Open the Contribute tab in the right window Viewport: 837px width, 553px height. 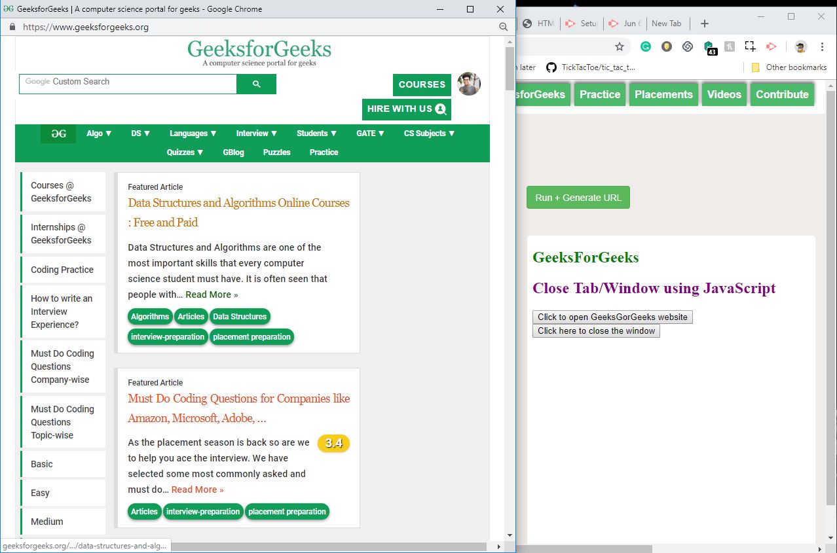pyautogui.click(x=782, y=94)
